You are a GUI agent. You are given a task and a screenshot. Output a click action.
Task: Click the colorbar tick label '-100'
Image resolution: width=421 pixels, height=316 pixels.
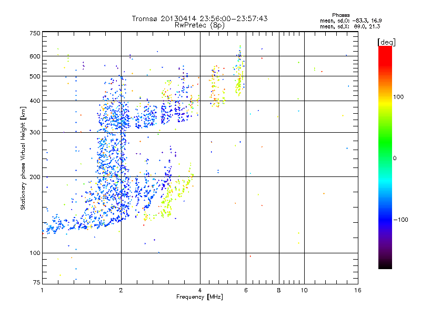click(400, 220)
